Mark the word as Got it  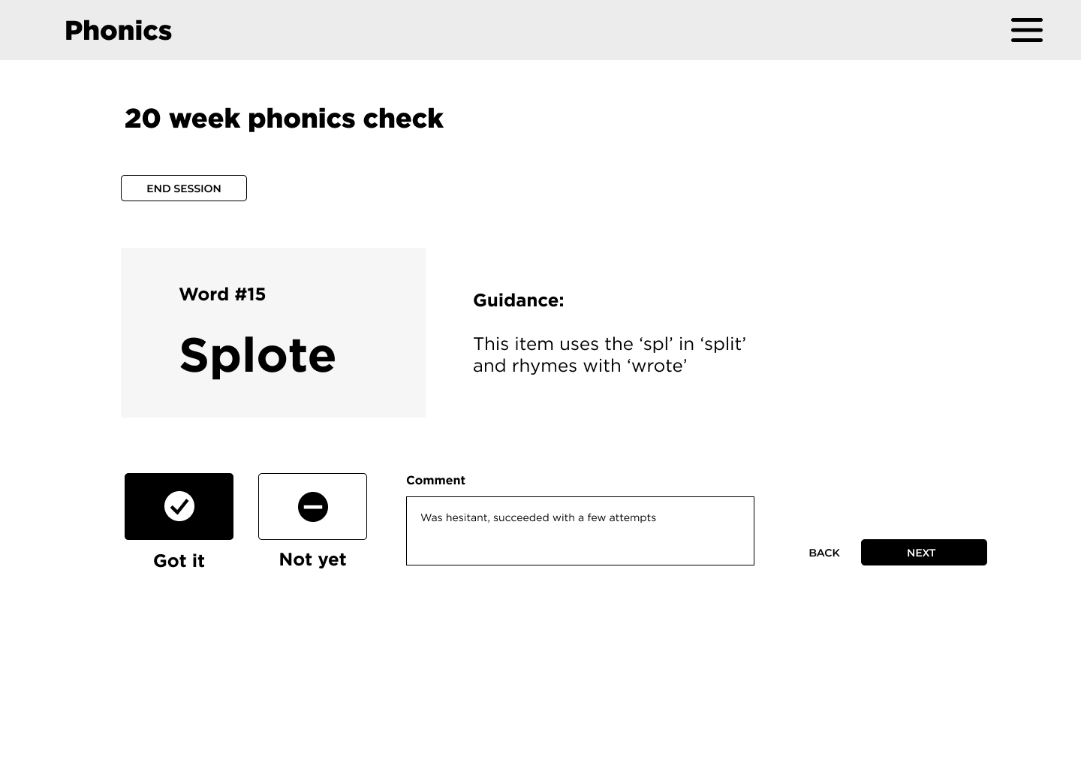[x=179, y=506]
